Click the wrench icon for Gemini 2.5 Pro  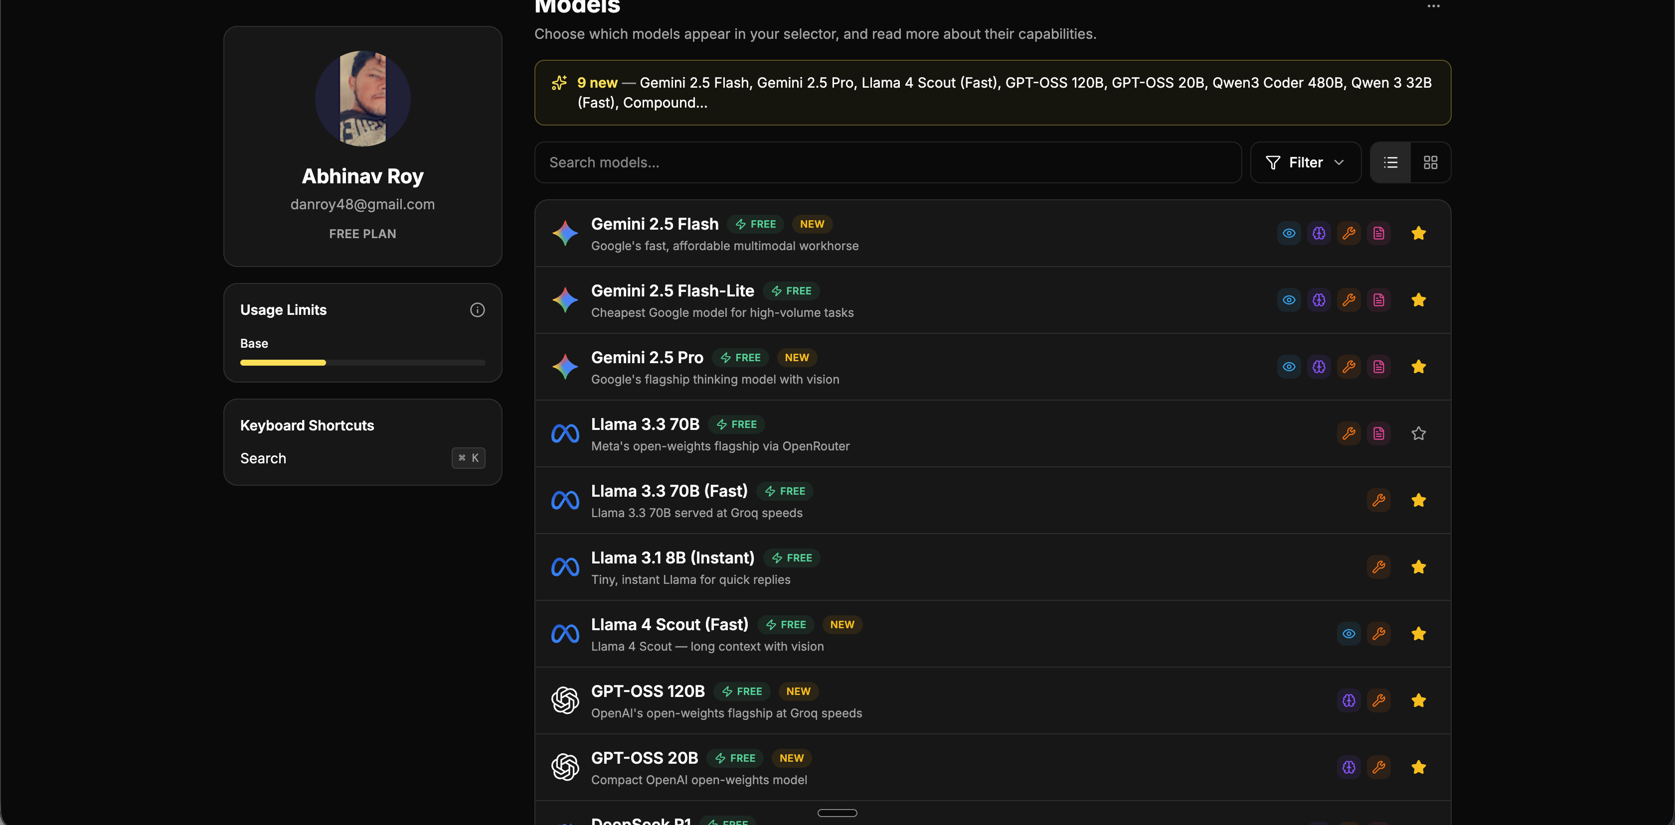click(1348, 367)
